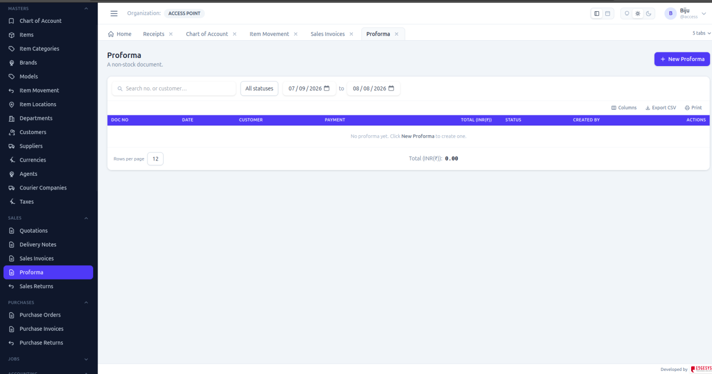The height and width of the screenshot is (374, 712).
Task: Open Purchase Invoices in the sidebar
Action: [x=48, y=329]
